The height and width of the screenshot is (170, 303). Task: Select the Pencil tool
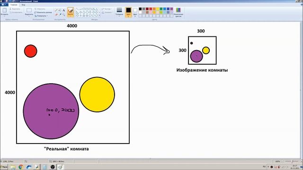[x=56, y=10]
